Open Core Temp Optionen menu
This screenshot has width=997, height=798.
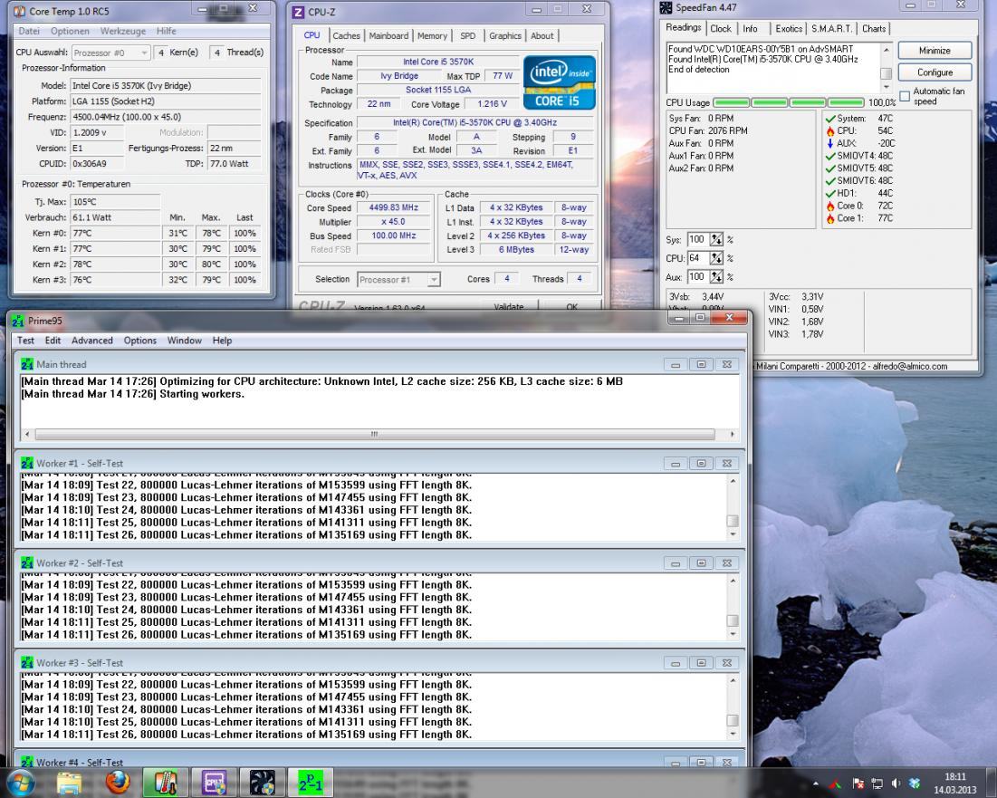pyautogui.click(x=70, y=31)
